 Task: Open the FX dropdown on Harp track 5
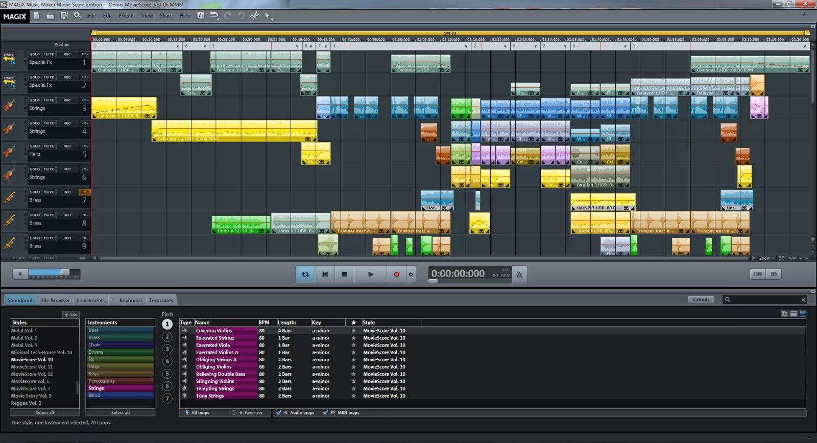point(85,146)
